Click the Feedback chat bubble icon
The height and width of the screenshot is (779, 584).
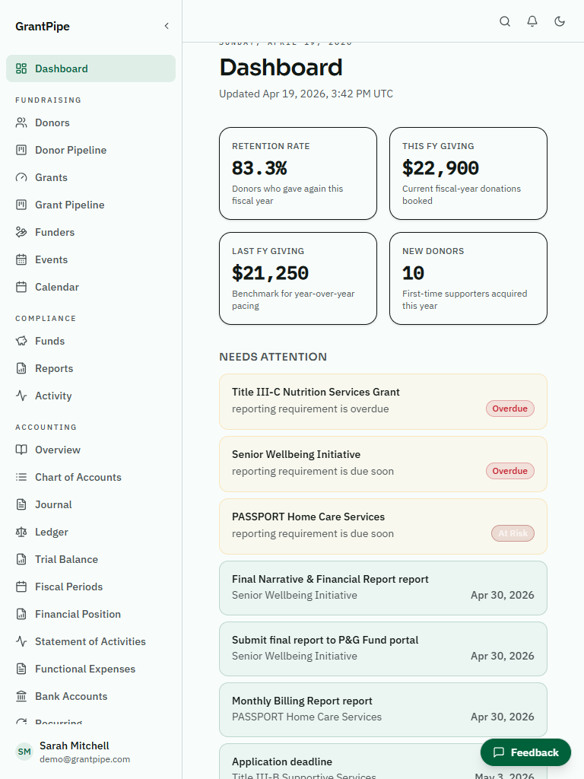pyautogui.click(x=499, y=752)
